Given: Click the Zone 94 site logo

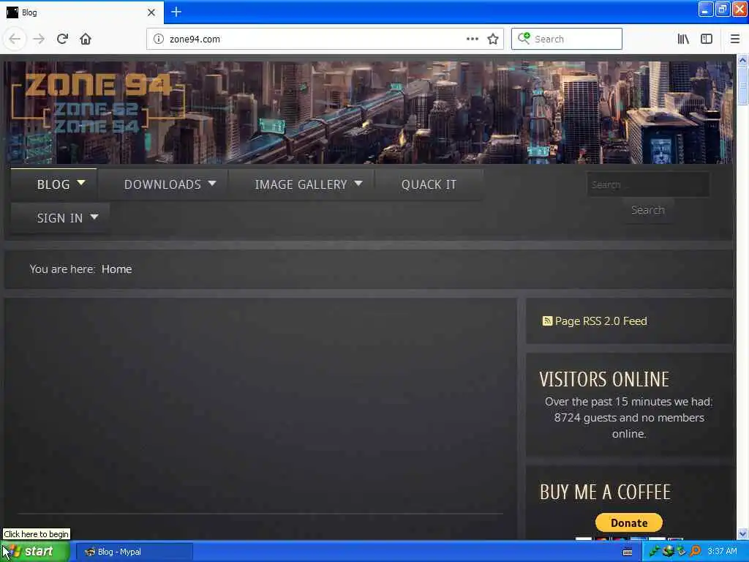Looking at the screenshot, I should click(x=98, y=104).
